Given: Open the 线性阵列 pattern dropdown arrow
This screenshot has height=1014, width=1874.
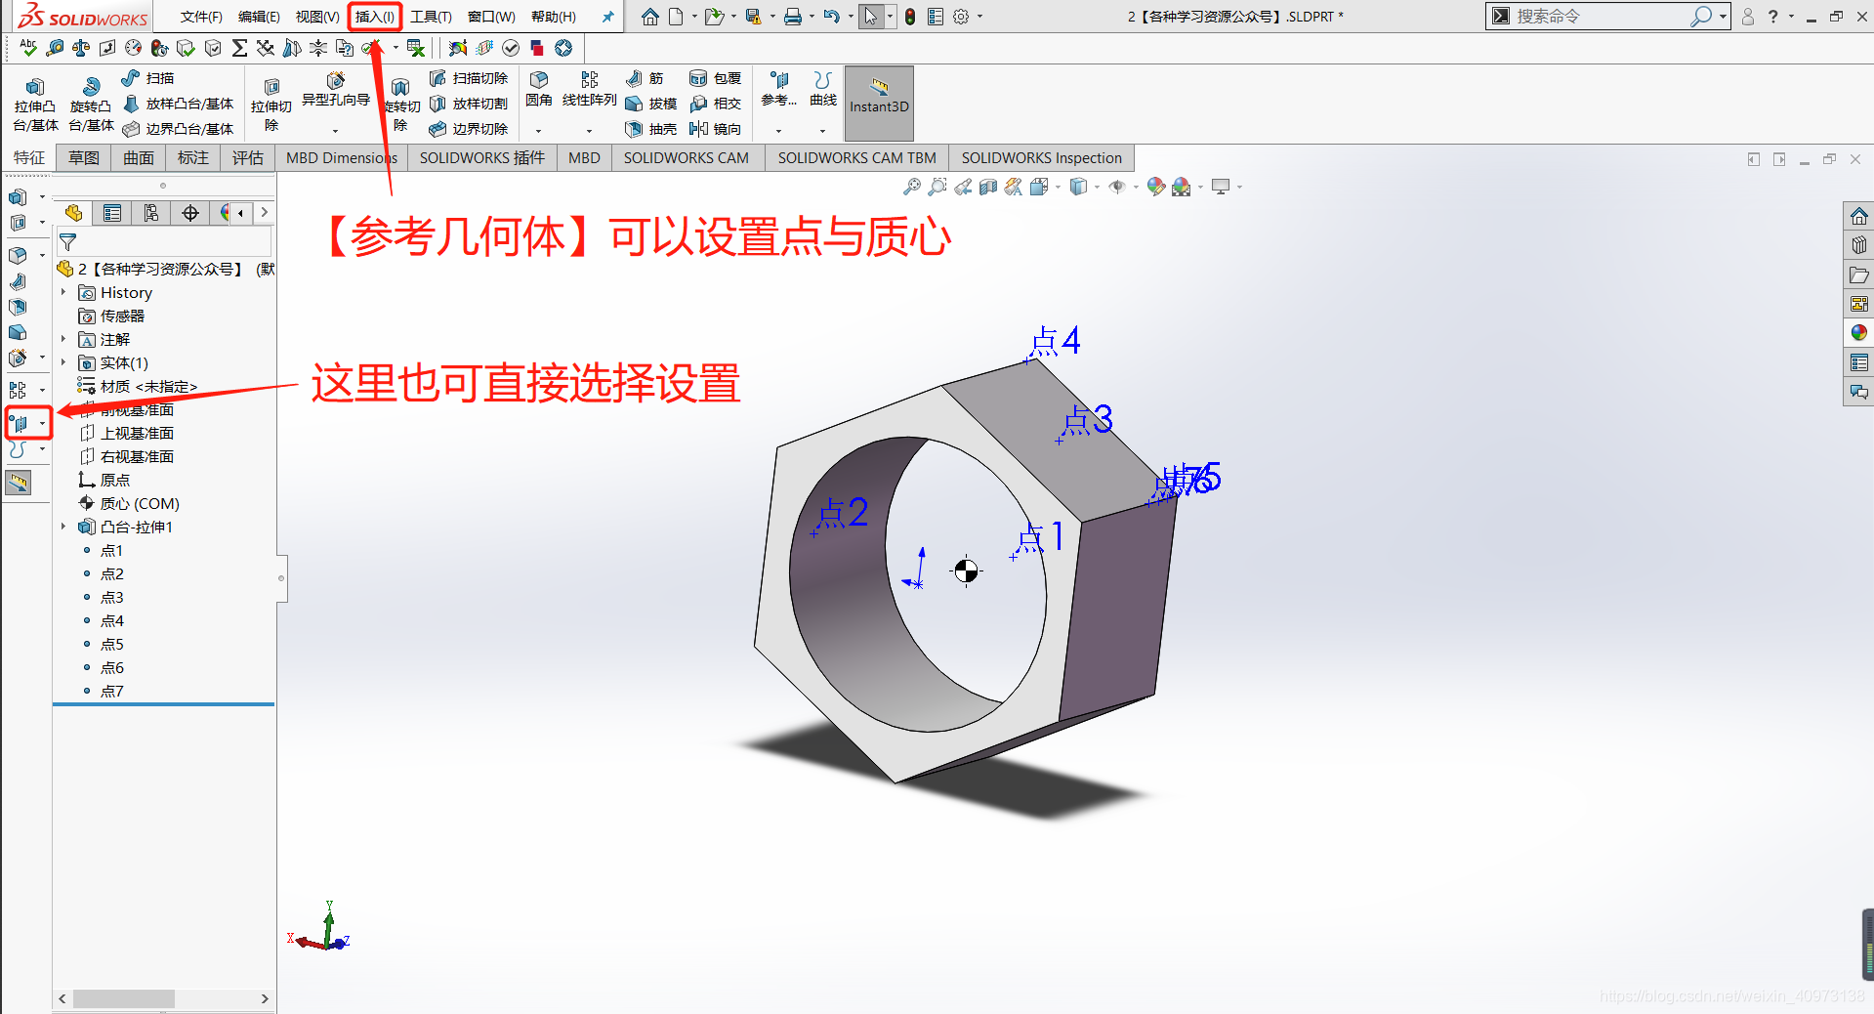Looking at the screenshot, I should [589, 130].
